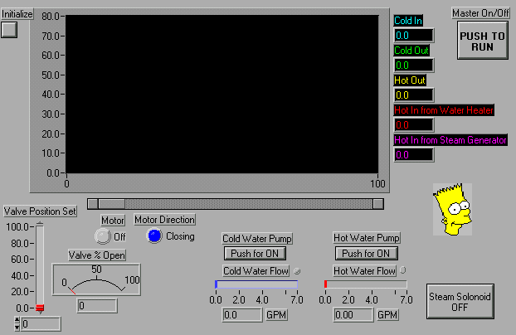Click the black temperature chart plot area
Viewport: 516px width, 335px height.
pos(222,95)
